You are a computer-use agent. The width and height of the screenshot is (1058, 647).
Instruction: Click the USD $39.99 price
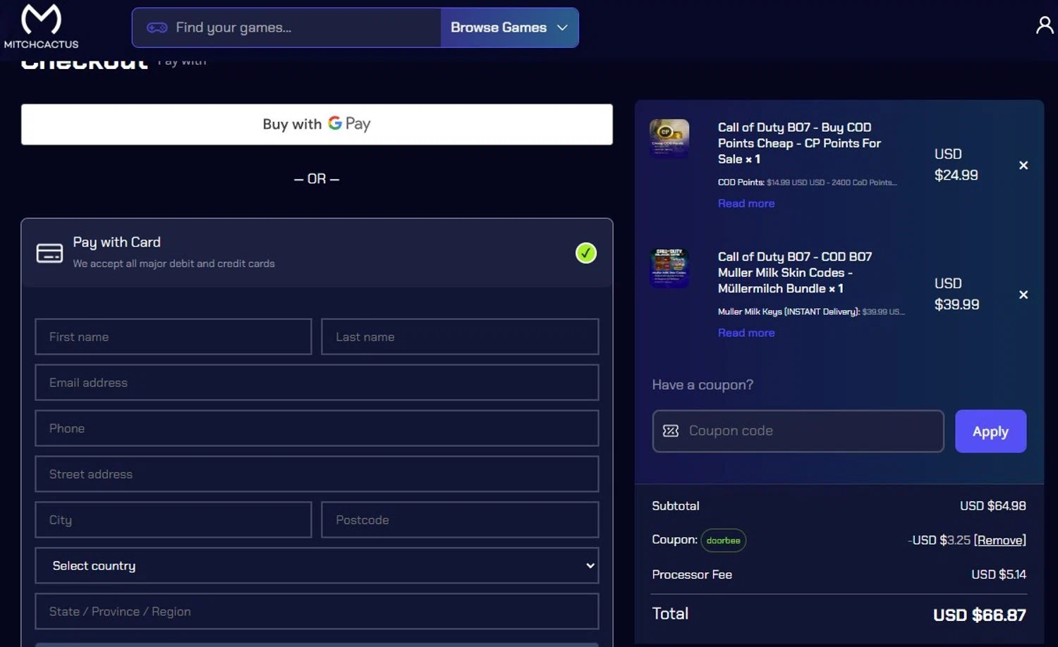956,294
